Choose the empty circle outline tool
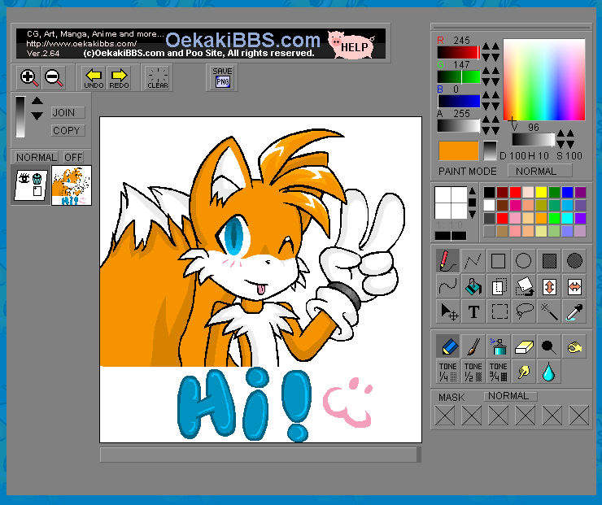The height and width of the screenshot is (505, 602). 524,261
